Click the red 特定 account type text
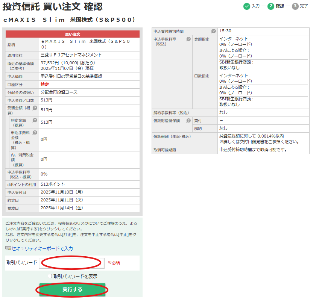Viewport: 313px width, 298px height. tap(45, 84)
